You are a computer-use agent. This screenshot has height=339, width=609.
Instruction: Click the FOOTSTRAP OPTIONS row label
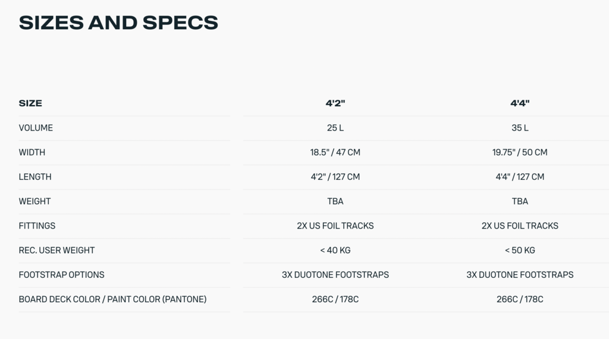[61, 275]
